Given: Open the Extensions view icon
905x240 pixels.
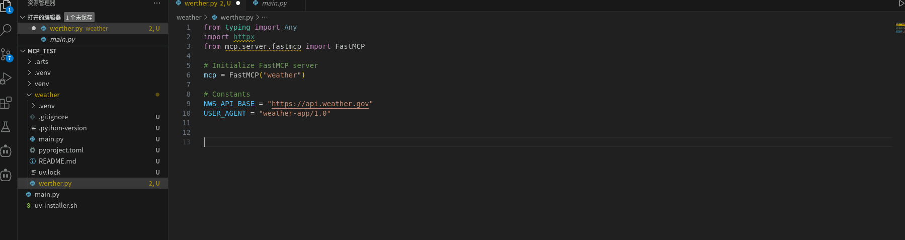Looking at the screenshot, I should (6, 103).
